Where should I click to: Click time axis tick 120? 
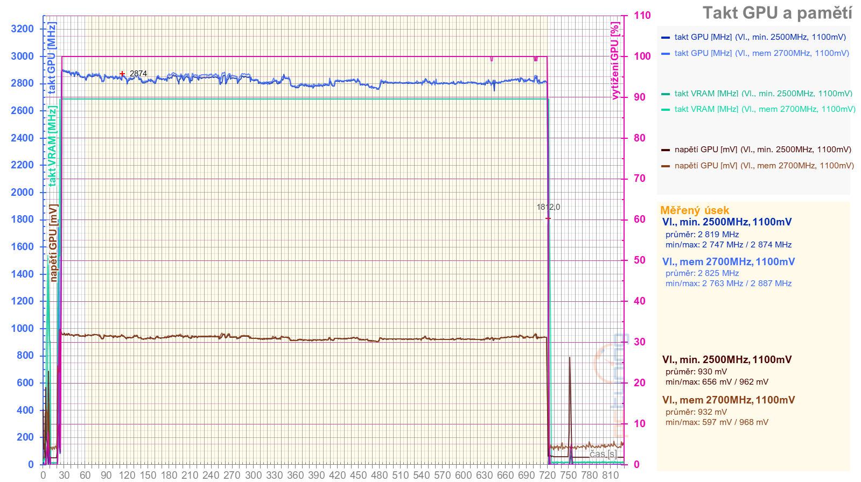coord(127,475)
